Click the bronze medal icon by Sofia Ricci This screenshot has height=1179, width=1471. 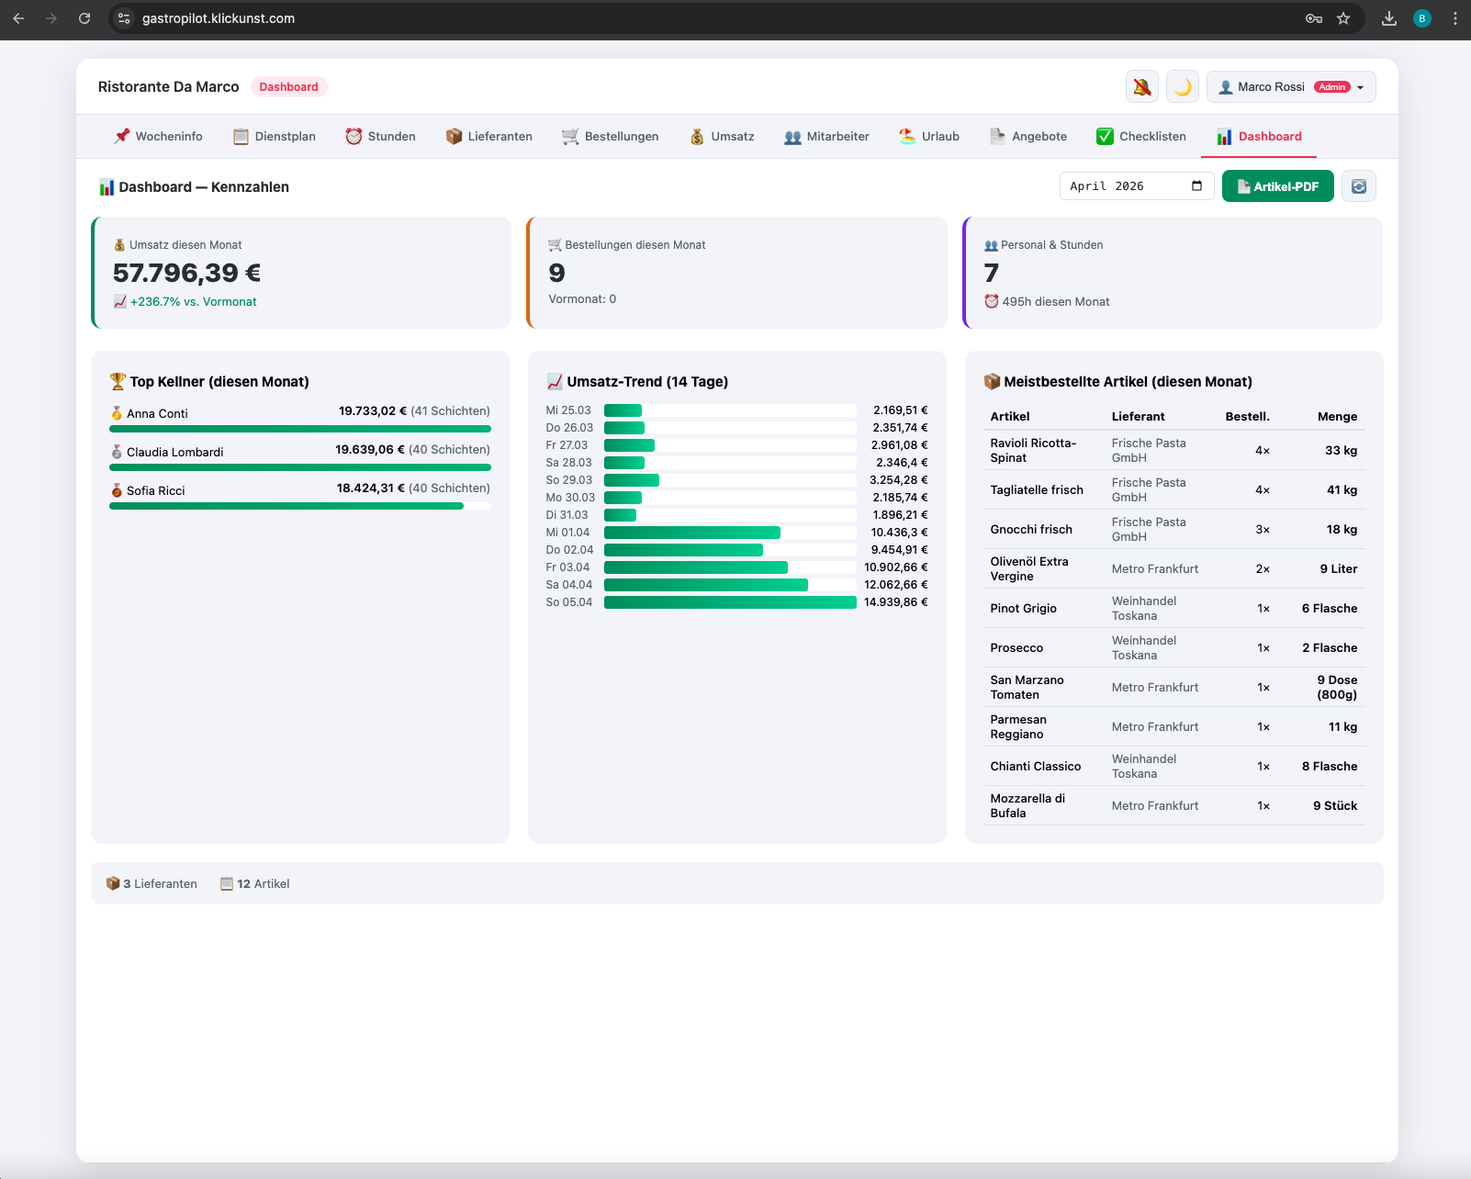pyautogui.click(x=117, y=490)
